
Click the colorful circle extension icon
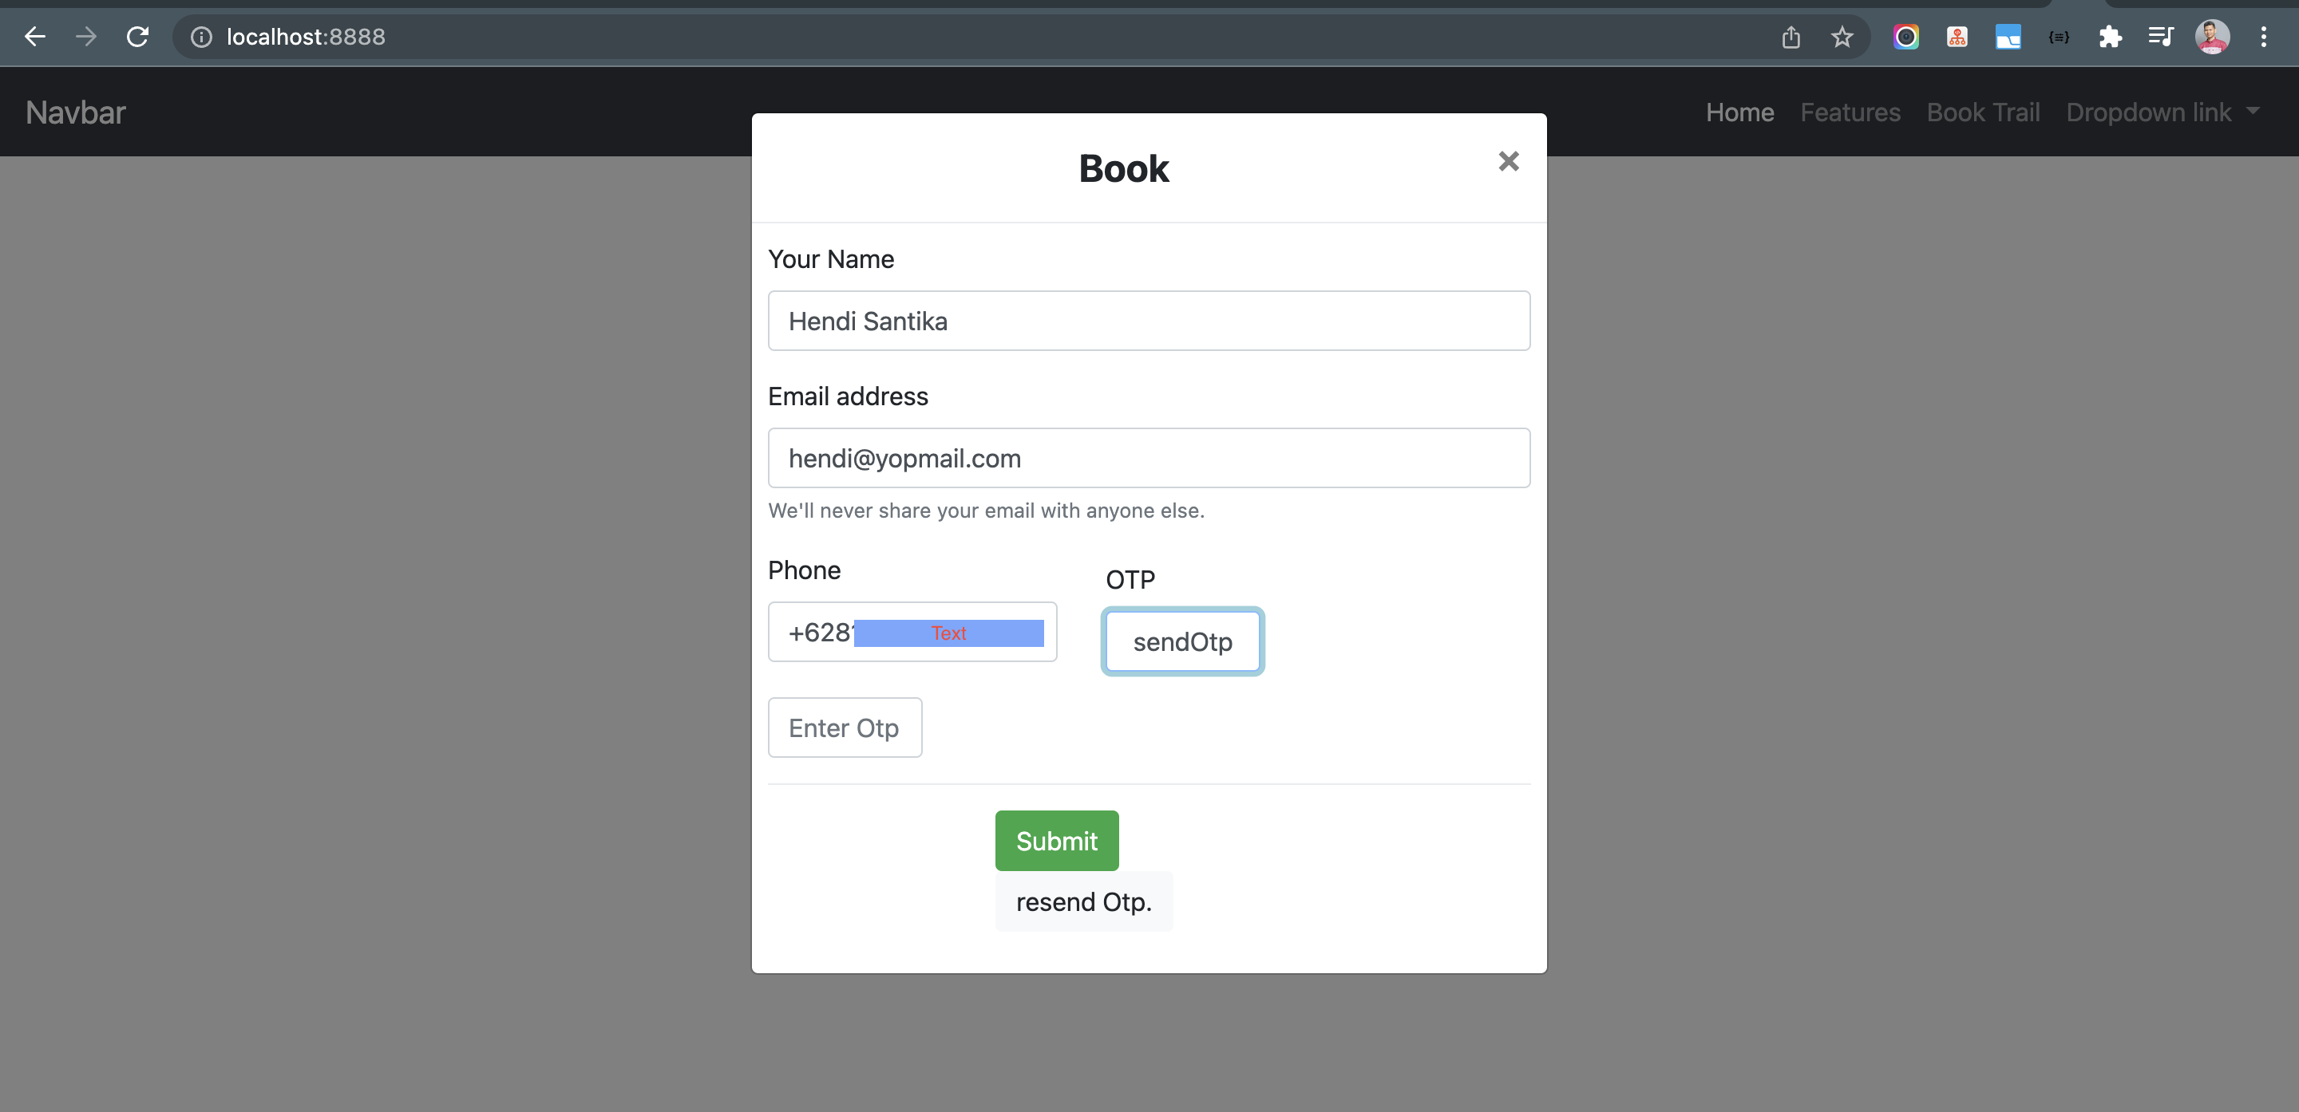(1905, 37)
